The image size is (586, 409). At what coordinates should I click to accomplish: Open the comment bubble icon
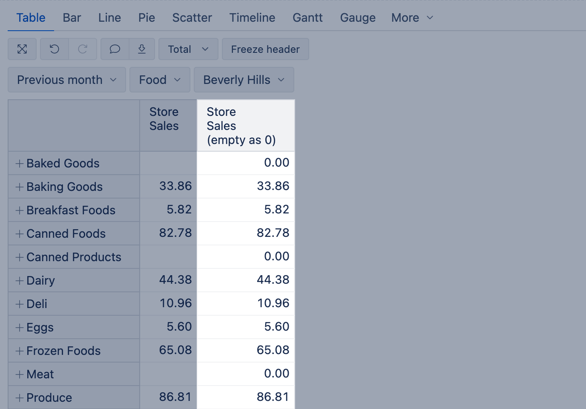115,49
